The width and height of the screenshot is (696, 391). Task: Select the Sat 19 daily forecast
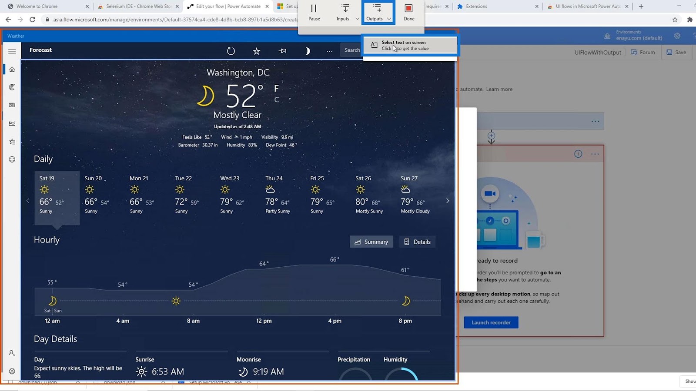click(x=57, y=198)
